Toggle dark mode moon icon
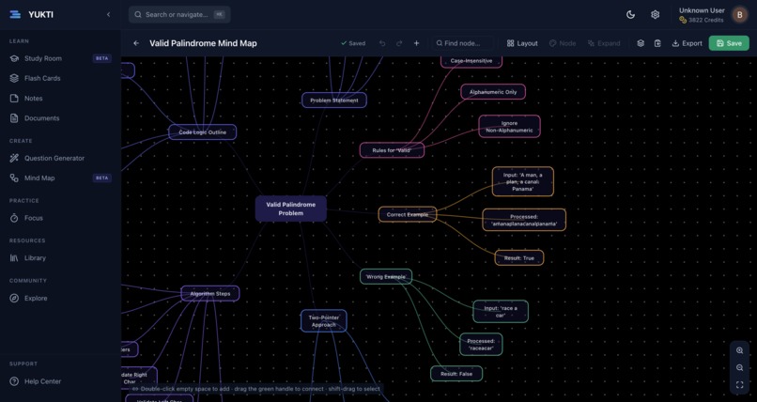 pos(630,14)
